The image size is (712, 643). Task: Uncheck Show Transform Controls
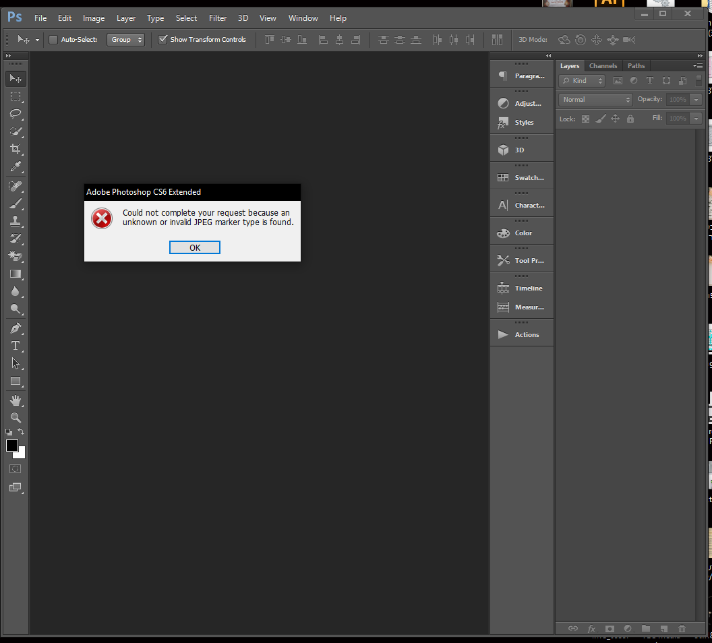click(x=162, y=40)
